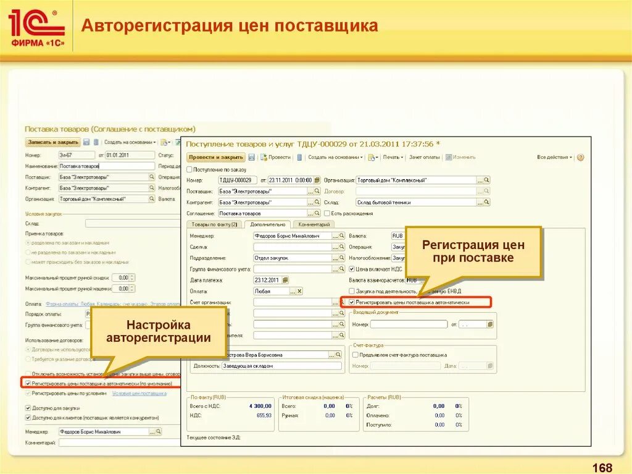Open the 'Условия цен поставщика' link
632x474 pixels.
tap(139, 393)
